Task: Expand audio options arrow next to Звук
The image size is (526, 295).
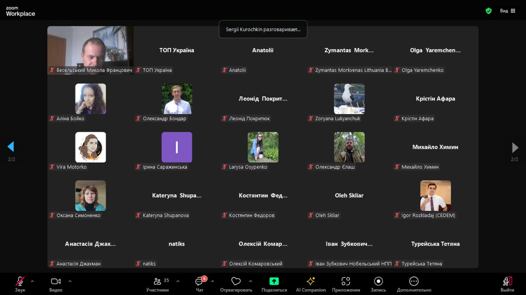Action: click(32, 281)
